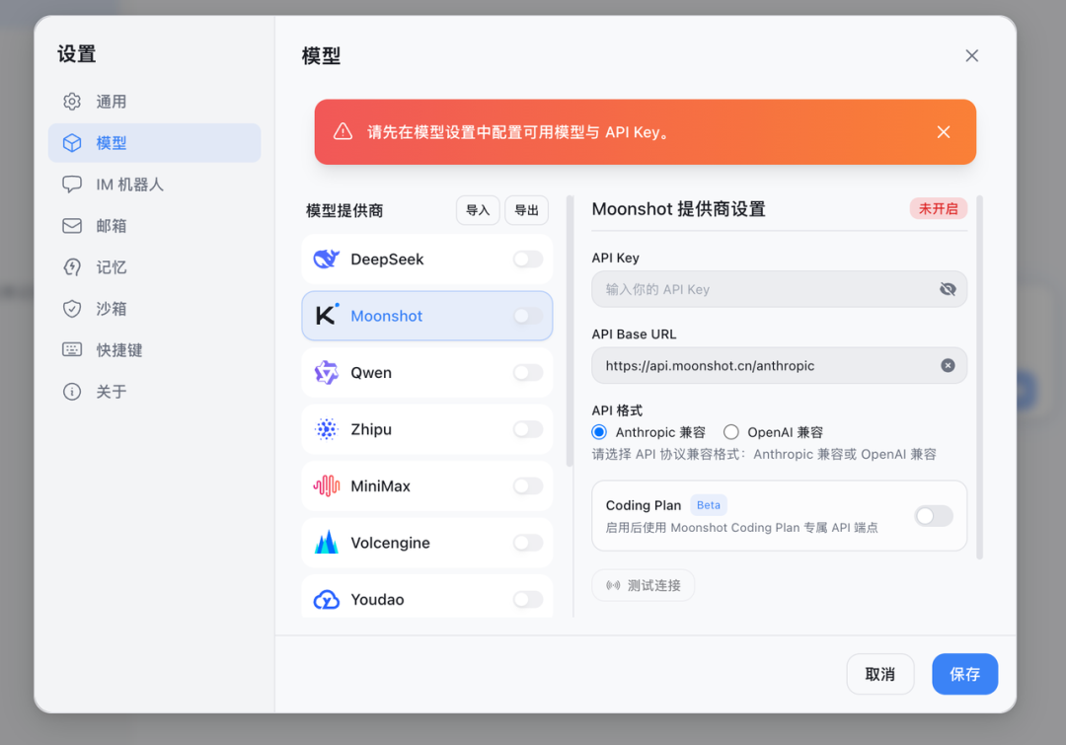Click 取消 button

pyautogui.click(x=880, y=674)
